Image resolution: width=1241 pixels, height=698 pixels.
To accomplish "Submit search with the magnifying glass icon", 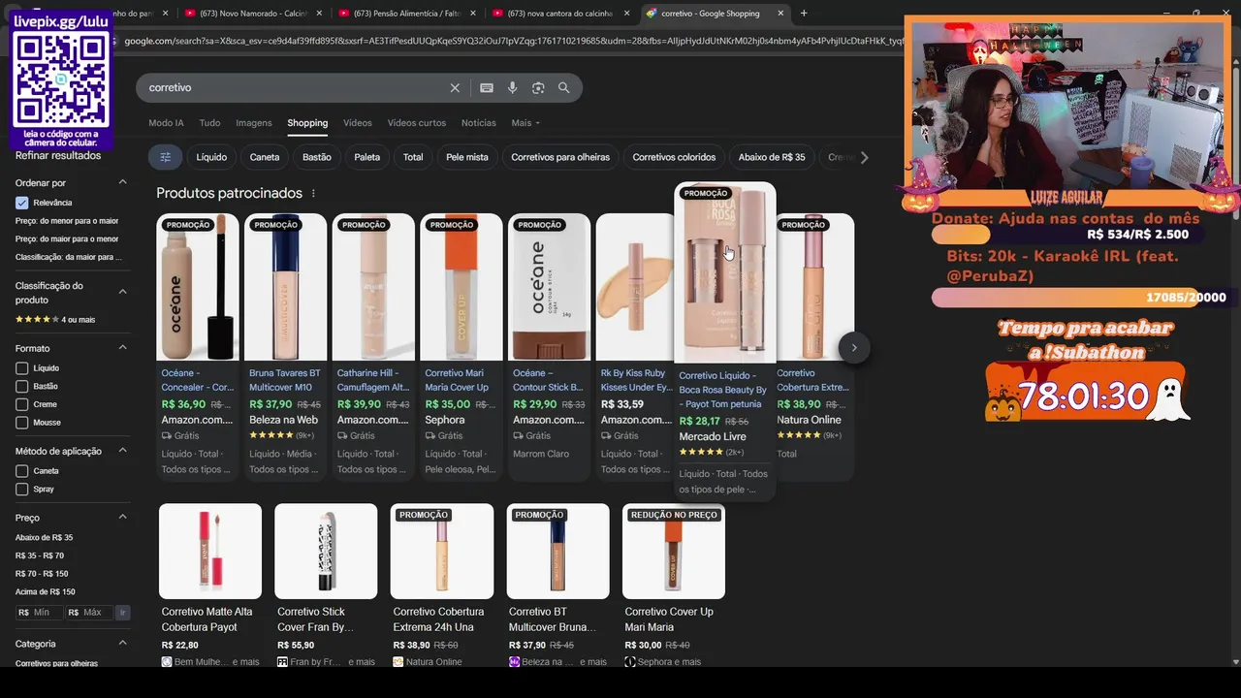I will (x=564, y=88).
